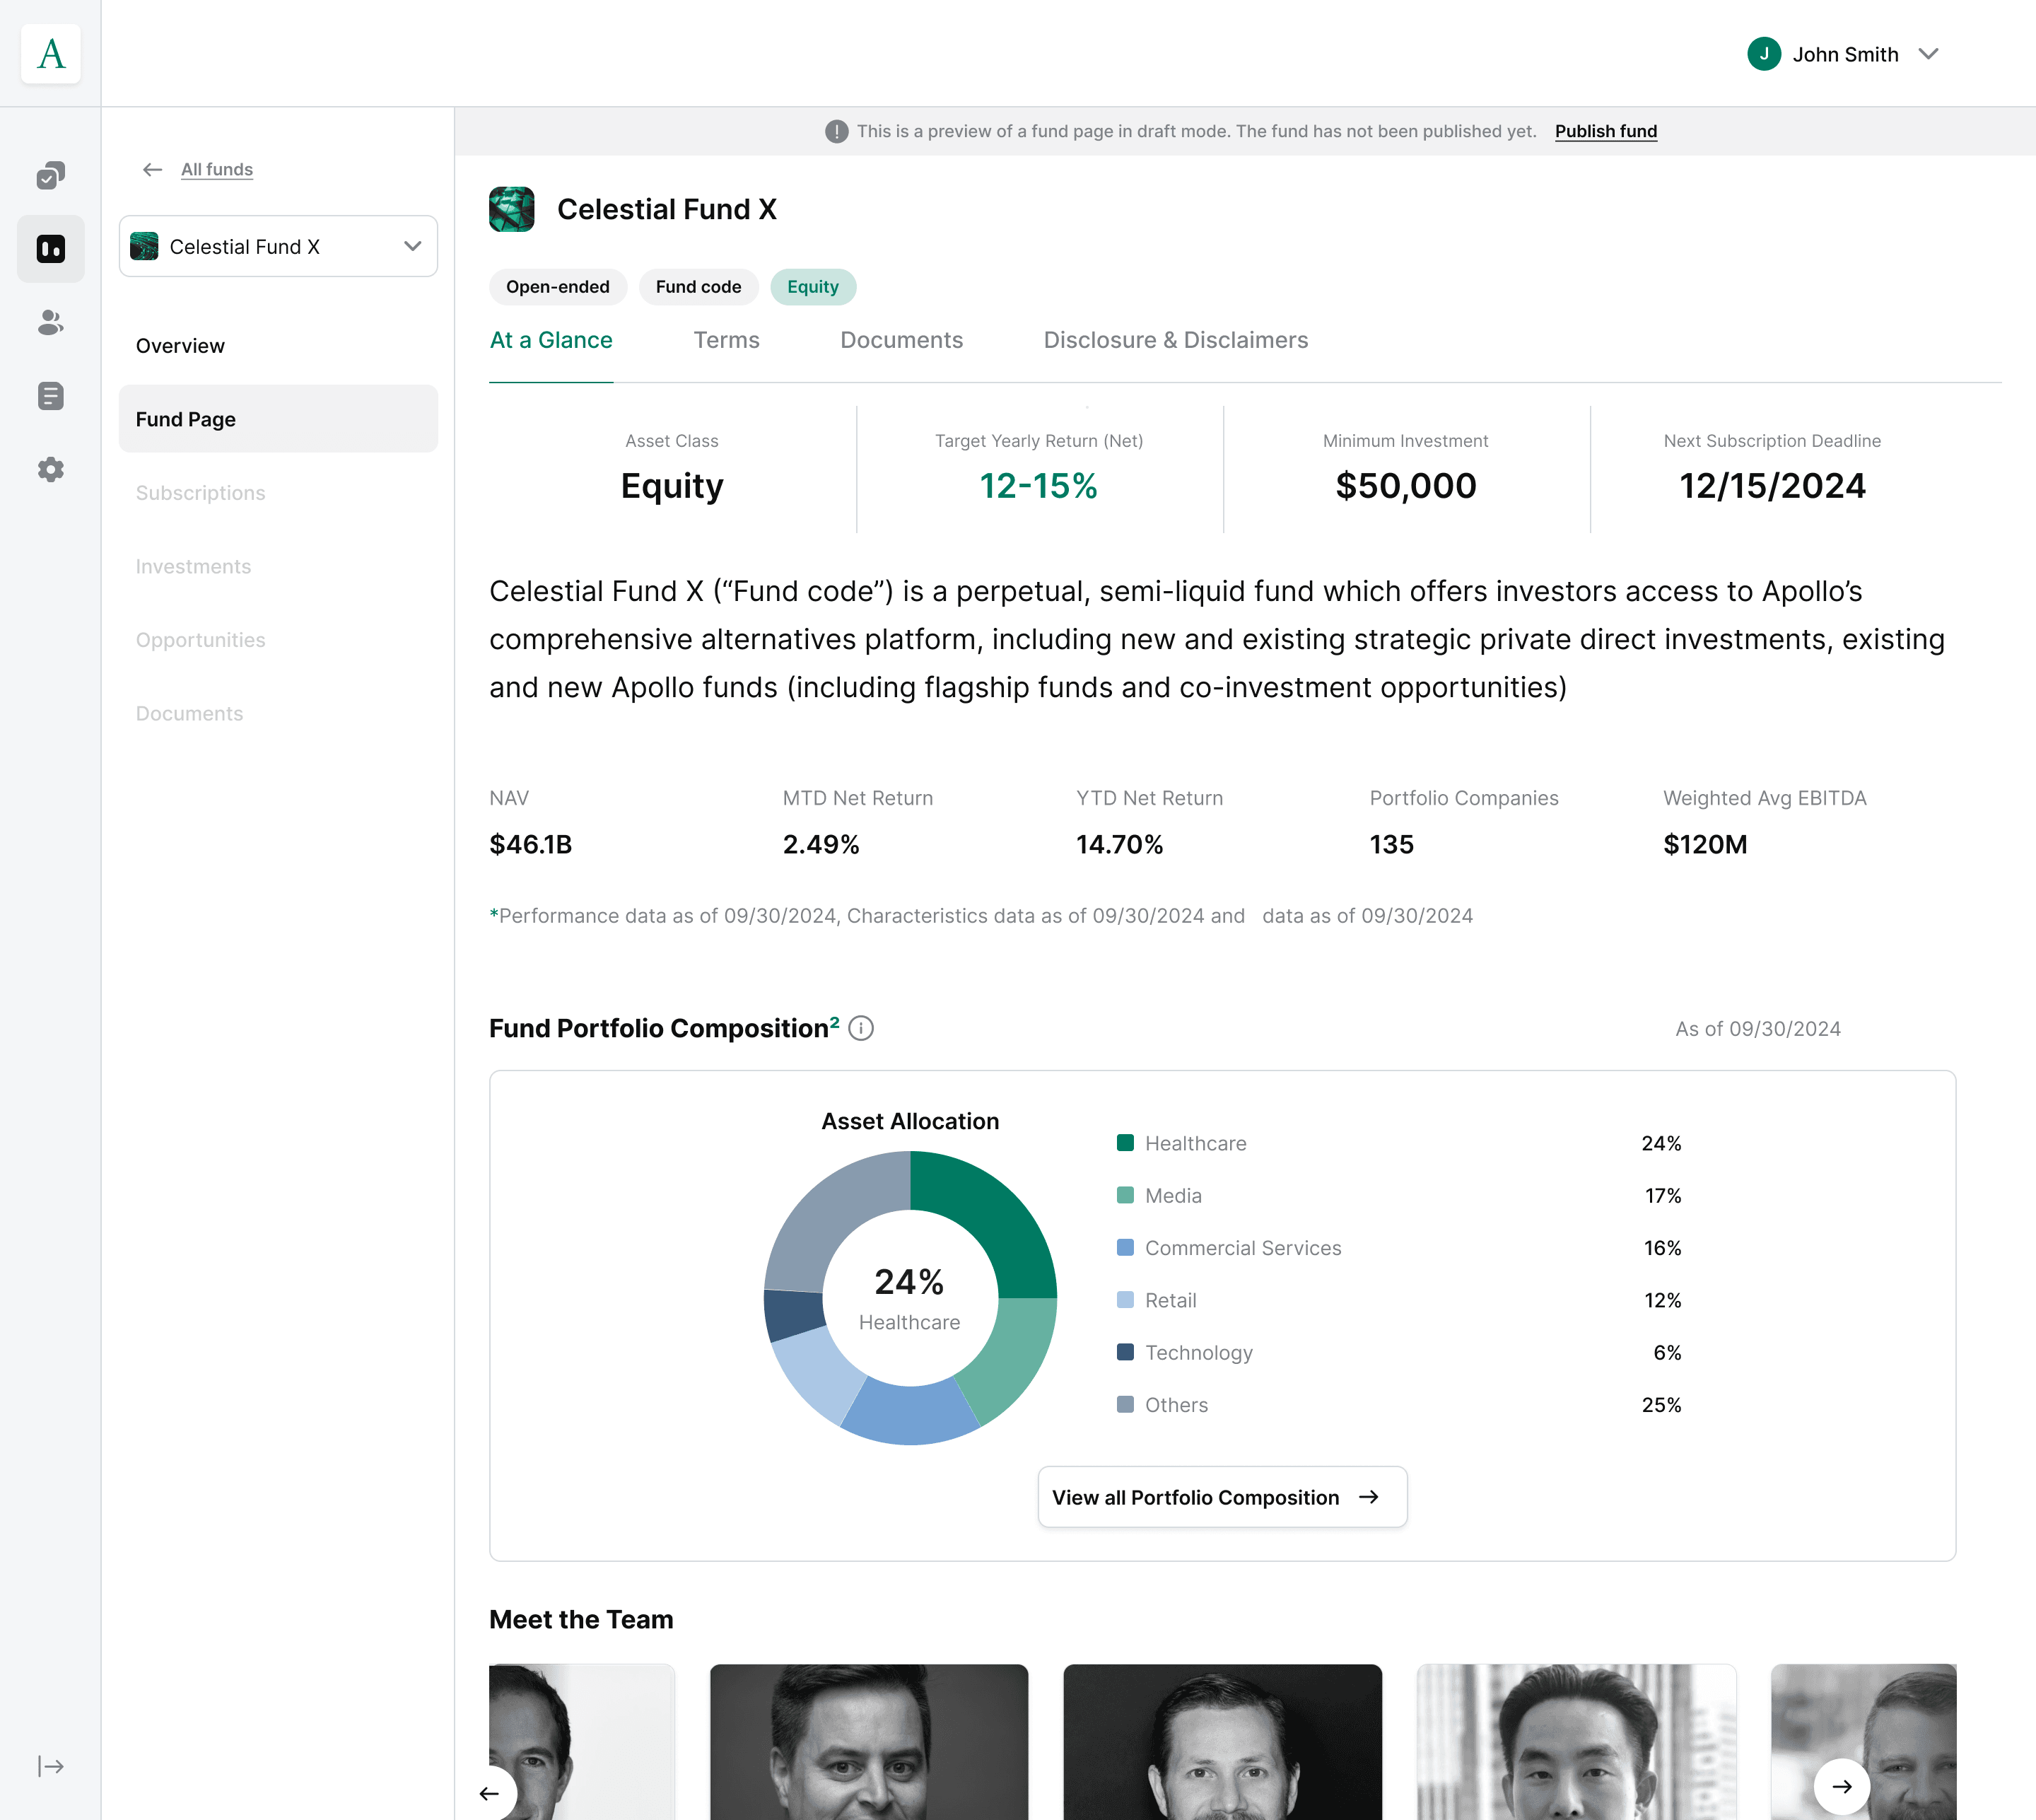The image size is (2036, 1820).
Task: Open the Celestial Fund X fund selector
Action: (278, 246)
